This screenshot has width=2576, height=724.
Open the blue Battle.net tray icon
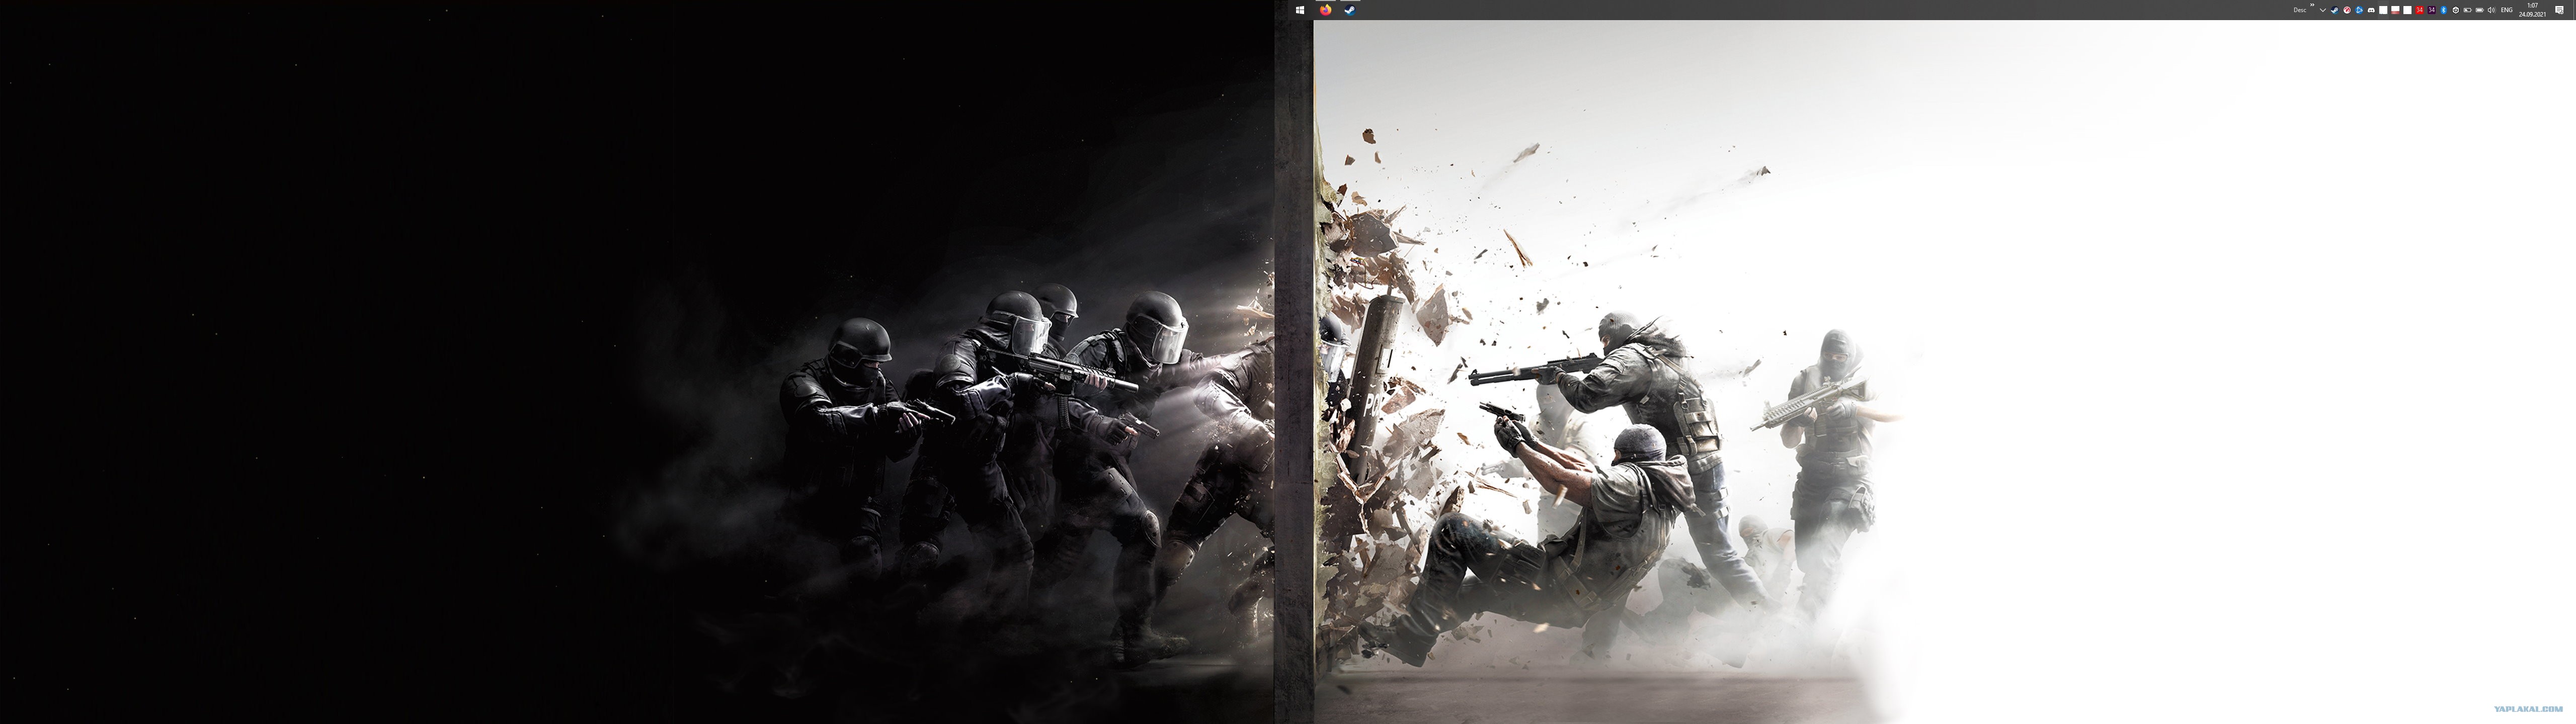point(2359,10)
